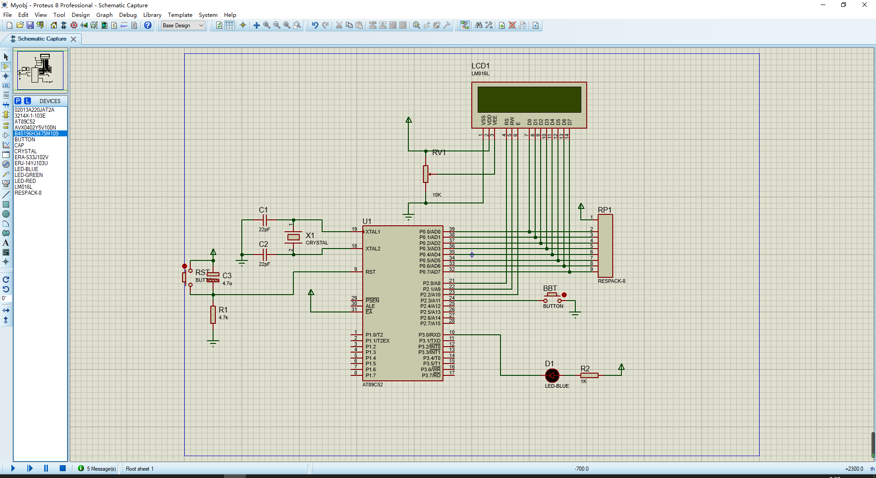876x478 pixels.
Task: Choose the Junction Dot mode tool
Action: [6, 76]
